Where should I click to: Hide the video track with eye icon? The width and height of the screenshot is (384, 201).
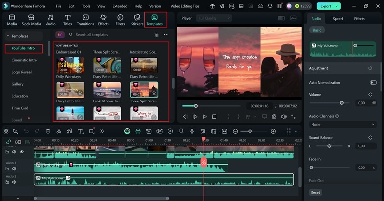(x=22, y=152)
